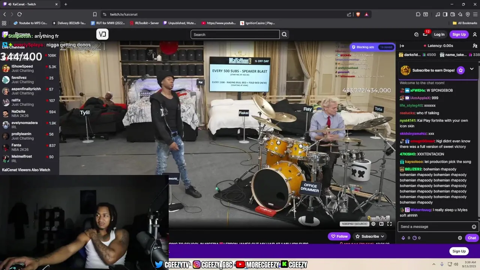Open favslivez channel in sidebar

29,80
